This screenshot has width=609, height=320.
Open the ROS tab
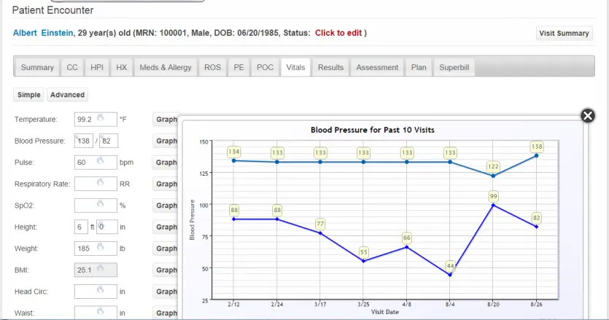coord(212,68)
